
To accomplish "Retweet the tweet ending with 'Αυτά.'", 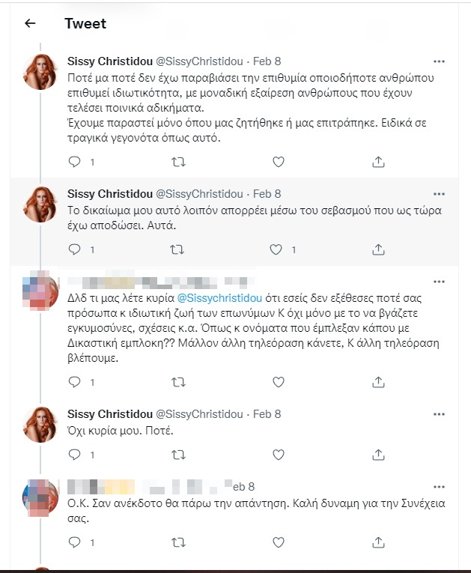I will pos(179,249).
